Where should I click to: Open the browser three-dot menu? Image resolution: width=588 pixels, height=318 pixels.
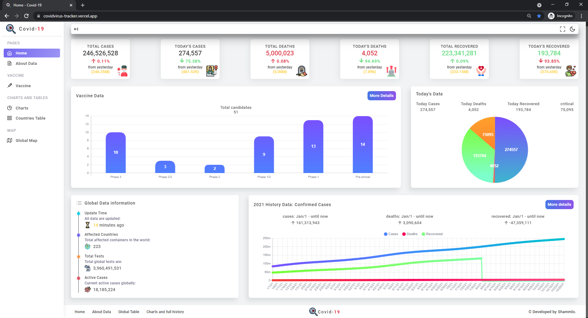[x=581, y=16]
